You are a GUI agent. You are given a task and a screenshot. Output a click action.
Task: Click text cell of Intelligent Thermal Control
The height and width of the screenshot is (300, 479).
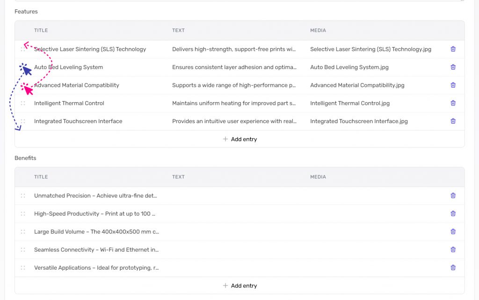coord(234,103)
